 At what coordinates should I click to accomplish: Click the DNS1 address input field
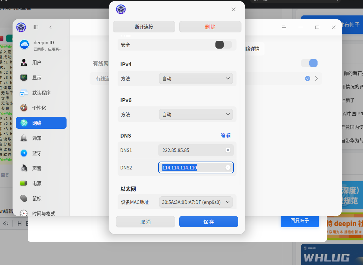pos(196,150)
